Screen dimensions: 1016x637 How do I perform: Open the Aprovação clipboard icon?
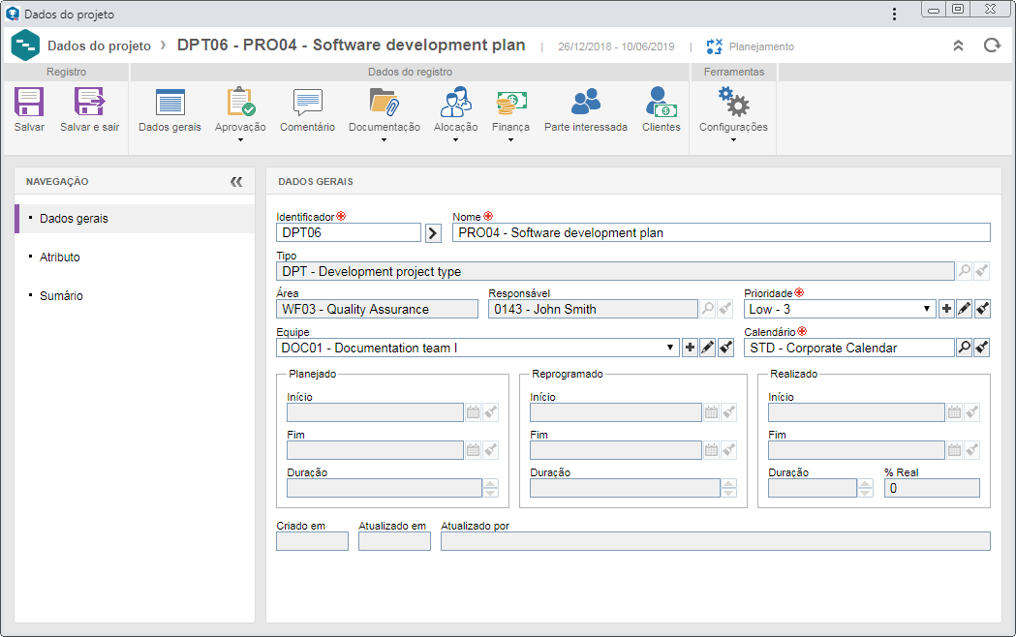click(240, 102)
